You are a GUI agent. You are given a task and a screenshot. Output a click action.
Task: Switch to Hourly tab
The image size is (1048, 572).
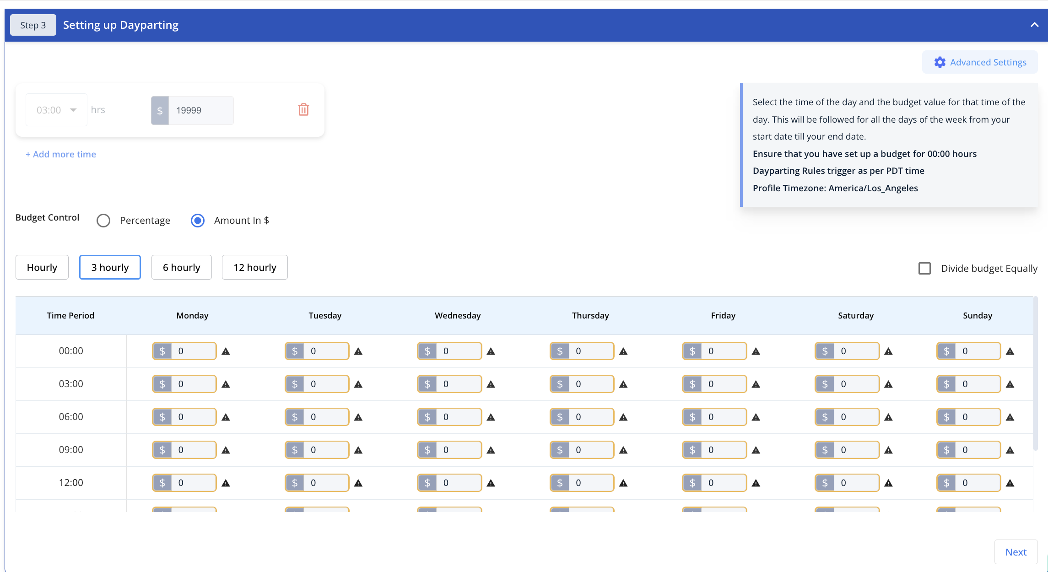click(42, 267)
